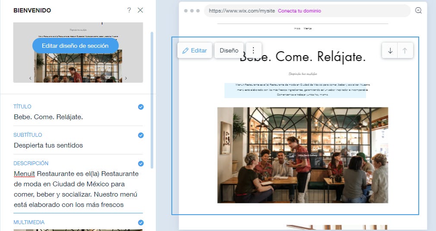Edit the Subtítulo field Despierta tus sentidos
The image size is (436, 231).
tap(78, 145)
